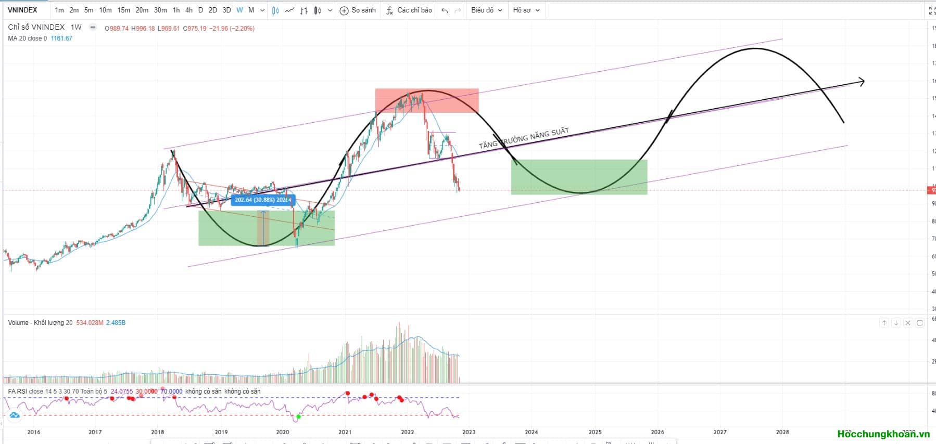The height and width of the screenshot is (444, 936).
Task: Select the W weekly timeframe
Action: [x=239, y=10]
